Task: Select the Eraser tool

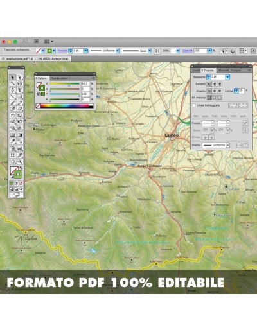Action: pyautogui.click(x=19, y=109)
